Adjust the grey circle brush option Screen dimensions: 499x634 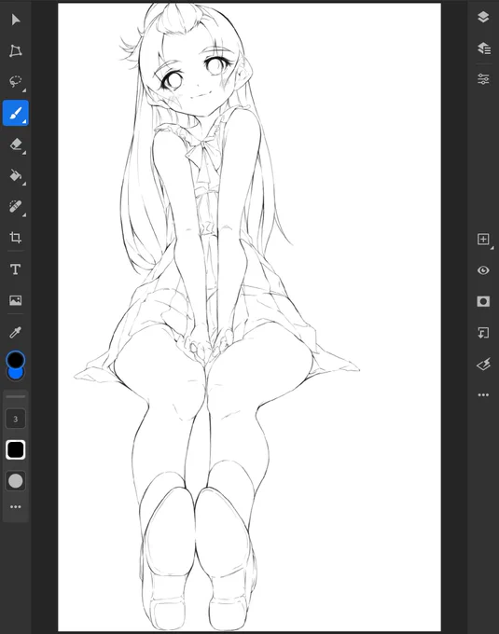coord(15,481)
